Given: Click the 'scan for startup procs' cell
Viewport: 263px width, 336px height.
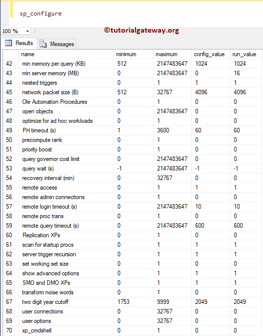Looking at the screenshot, I should (66, 245).
